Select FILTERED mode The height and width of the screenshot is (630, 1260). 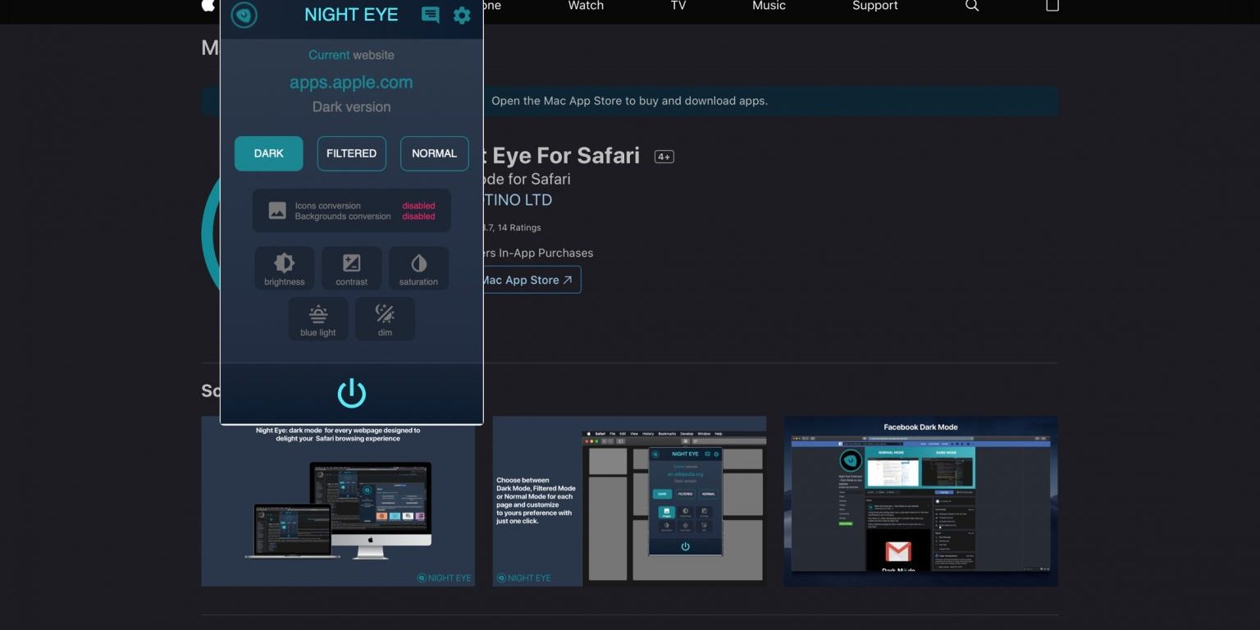tap(351, 153)
